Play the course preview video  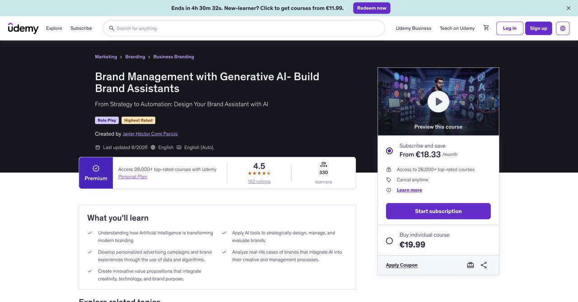tap(438, 102)
